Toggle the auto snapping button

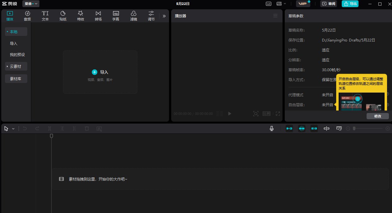pos(302,128)
